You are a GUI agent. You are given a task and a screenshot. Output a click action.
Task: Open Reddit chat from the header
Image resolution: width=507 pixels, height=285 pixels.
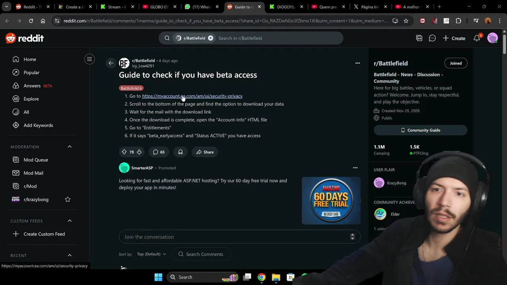coord(432,38)
